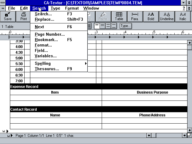This screenshot has height=144, width=192.
Task: Select the widest line spacing button
Action: tap(114, 26)
